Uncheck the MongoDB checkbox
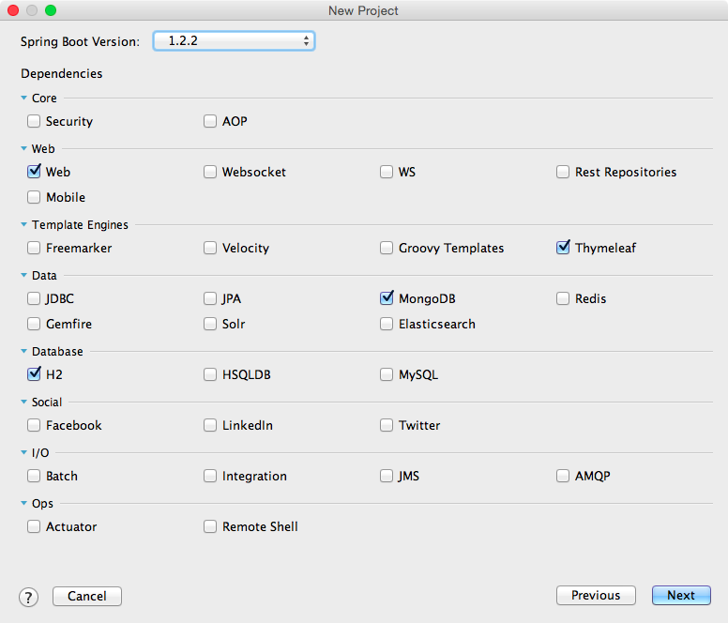Image resolution: width=728 pixels, height=623 pixels. tap(387, 298)
